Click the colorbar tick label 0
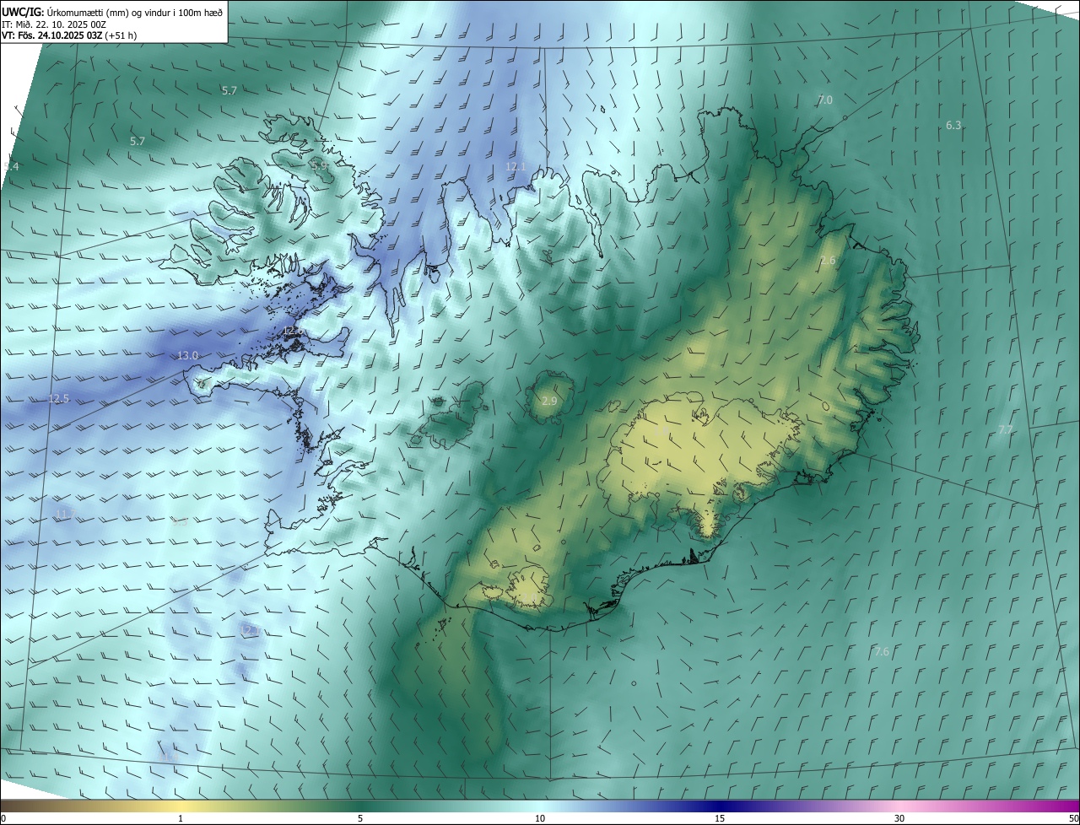The height and width of the screenshot is (825, 1080). (x=3, y=818)
